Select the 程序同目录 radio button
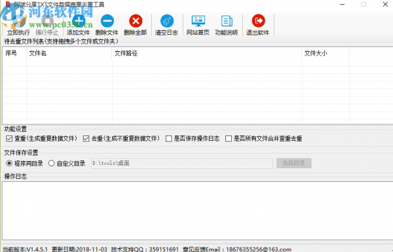Screen dimensions: 393x252 pyautogui.click(x=9, y=164)
